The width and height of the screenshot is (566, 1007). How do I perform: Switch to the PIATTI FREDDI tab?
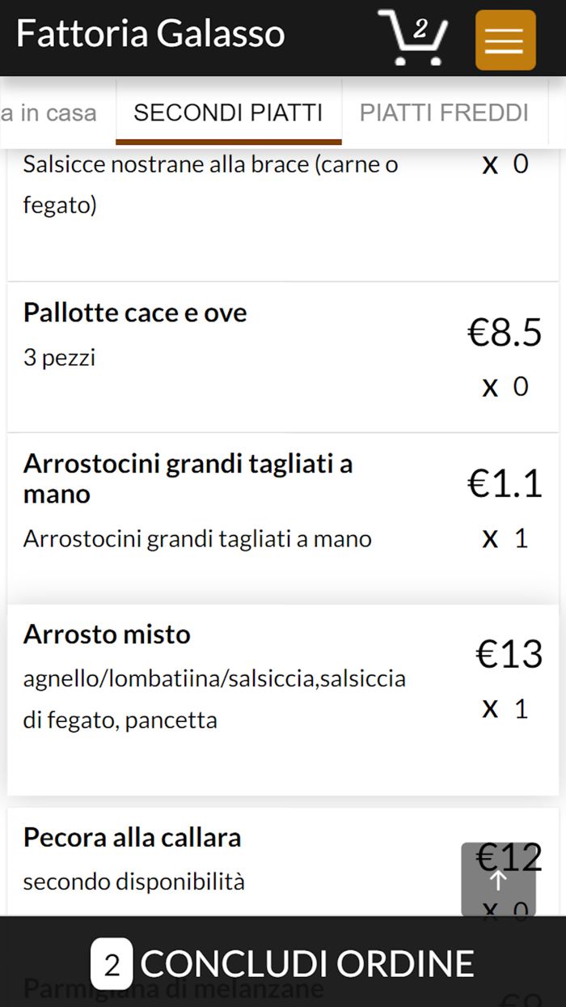444,112
